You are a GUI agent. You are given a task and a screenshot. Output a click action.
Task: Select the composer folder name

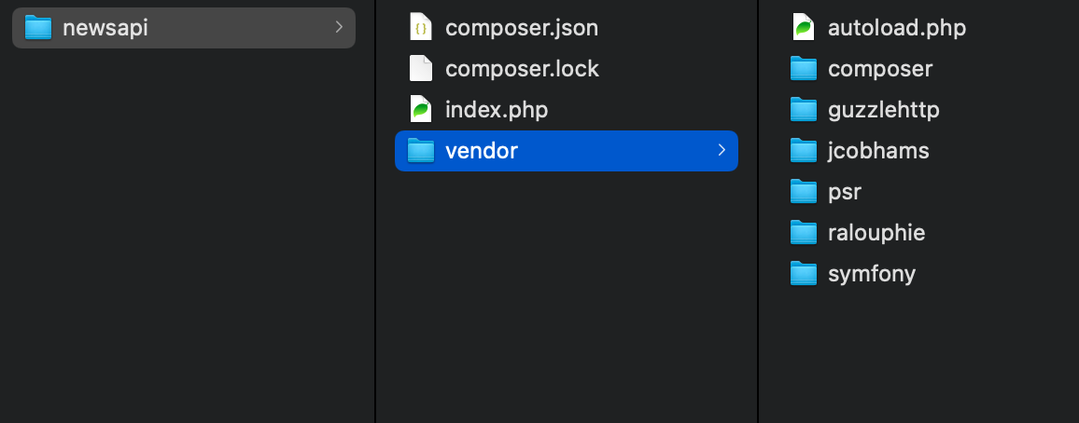[x=880, y=69]
